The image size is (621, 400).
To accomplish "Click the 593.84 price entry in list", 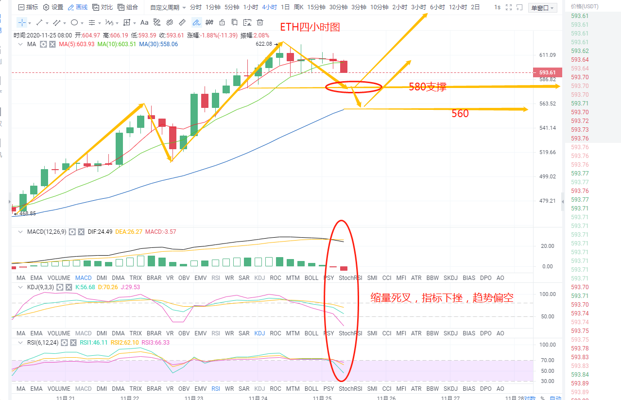I will coord(580,375).
